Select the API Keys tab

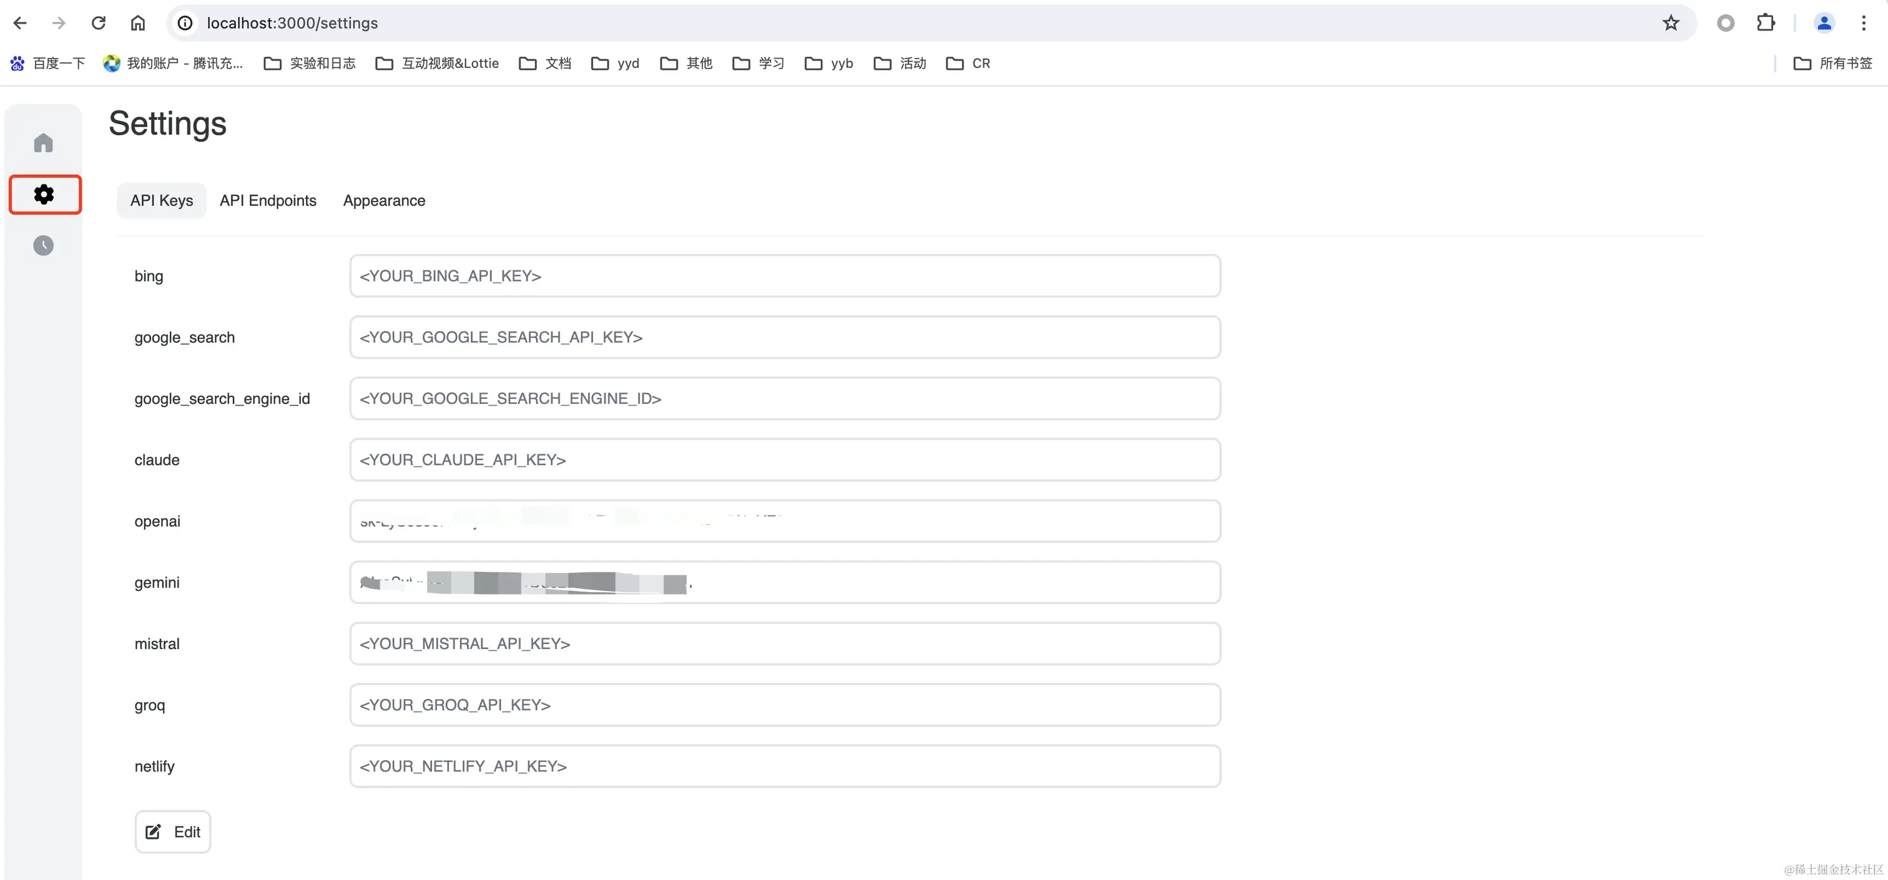161,201
